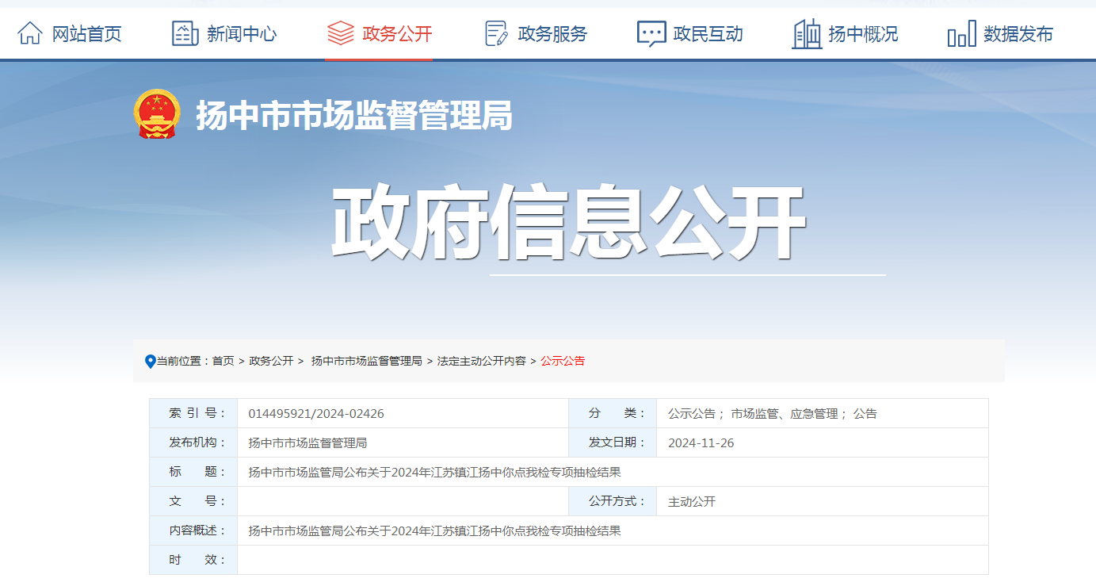Click the speech bubble interaction icon
Image resolution: width=1096 pixels, height=586 pixels.
coord(651,33)
